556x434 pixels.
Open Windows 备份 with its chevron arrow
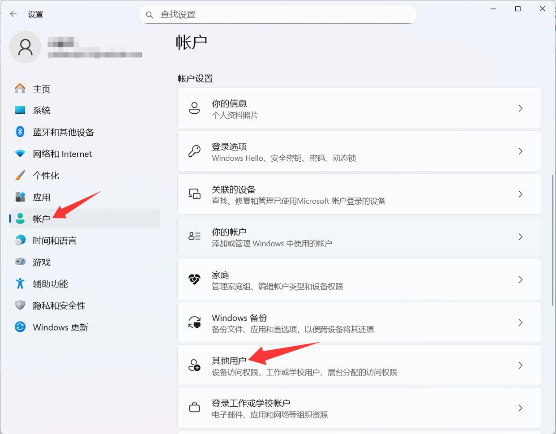click(x=520, y=322)
